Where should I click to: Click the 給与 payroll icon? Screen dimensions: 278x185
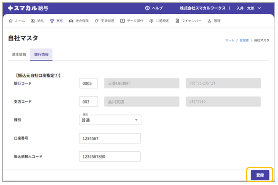(33, 21)
